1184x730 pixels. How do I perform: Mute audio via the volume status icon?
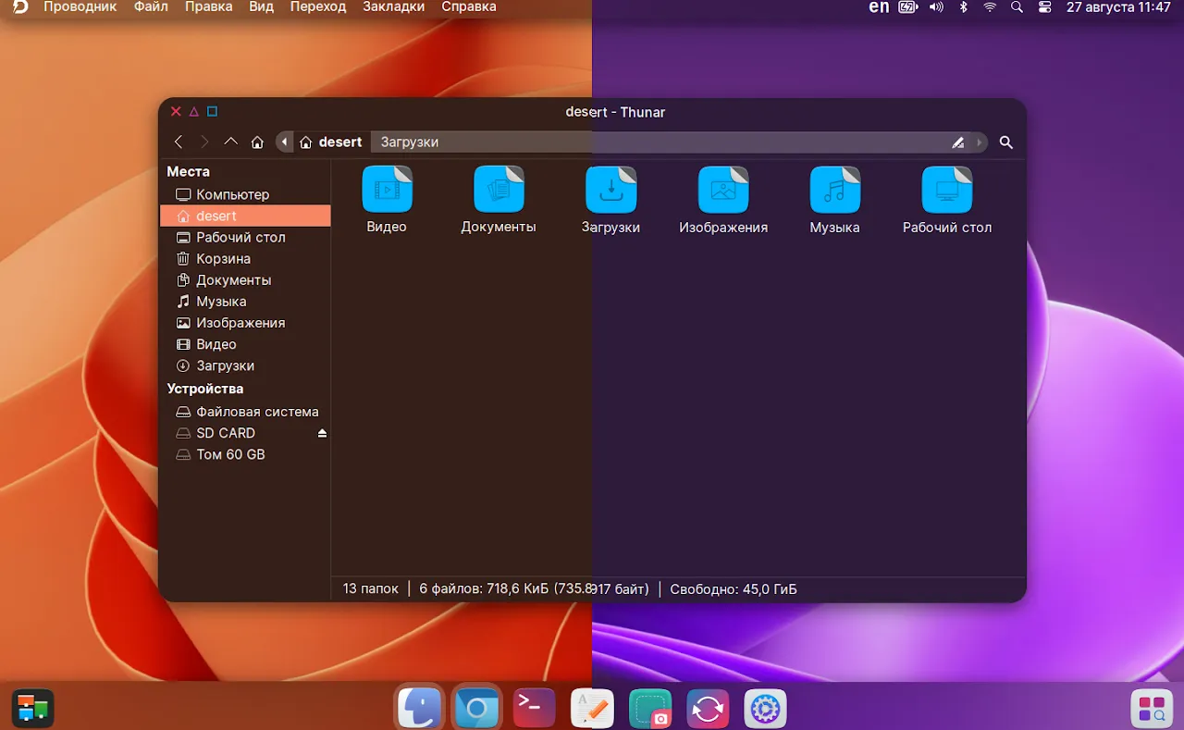pos(935,7)
